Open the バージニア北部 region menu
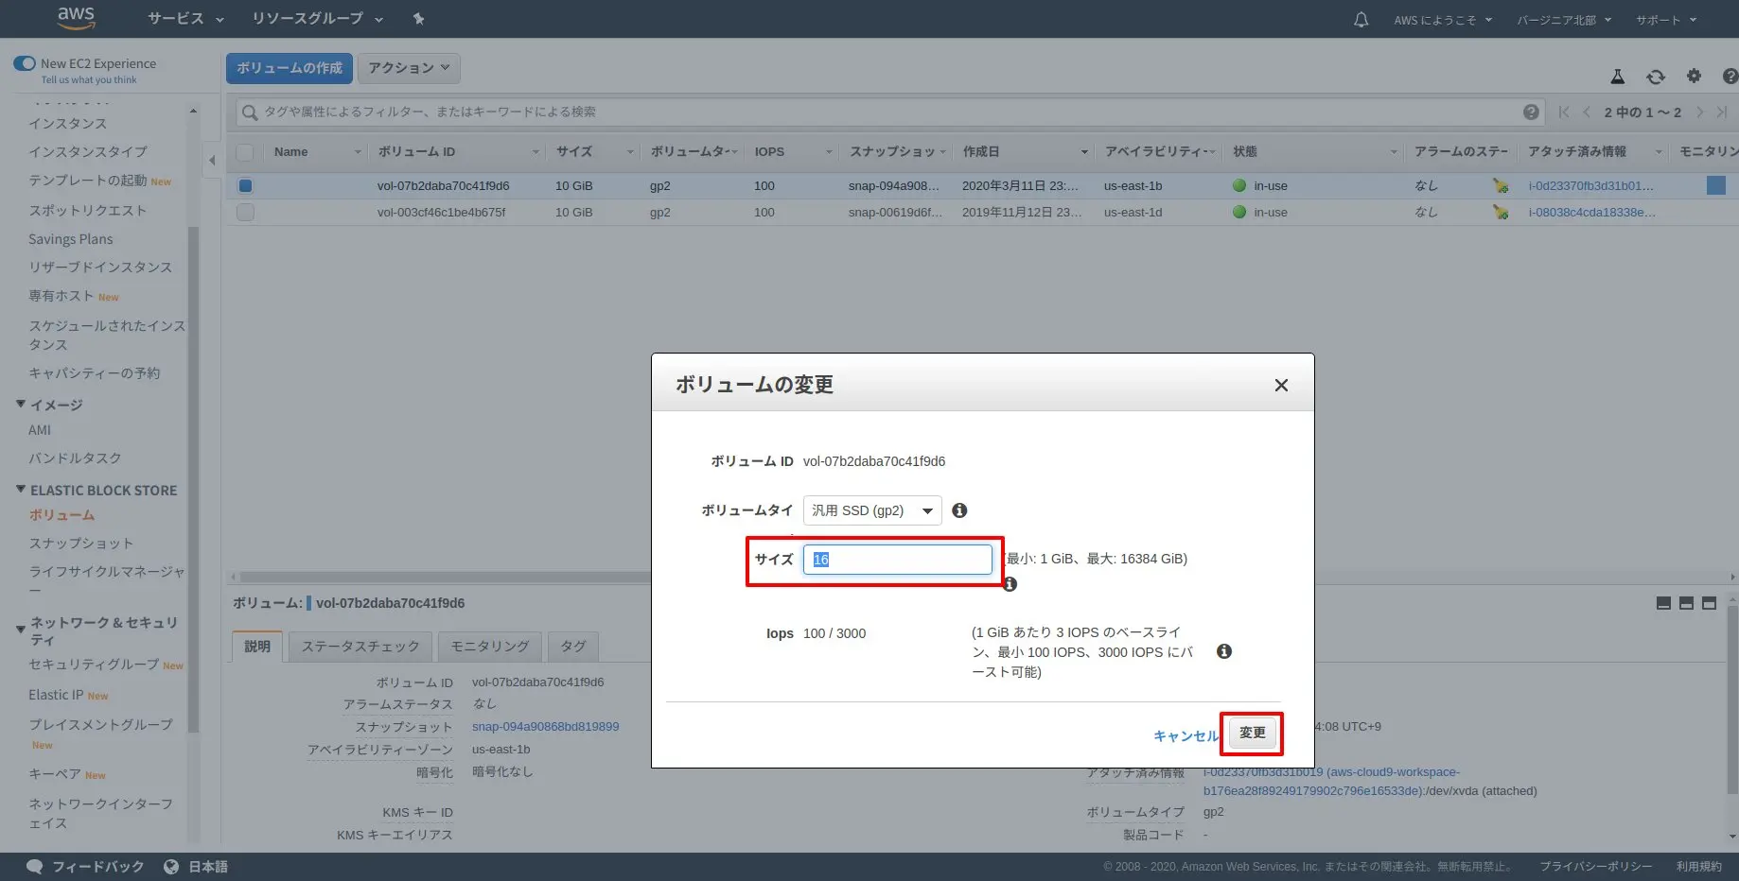 [1564, 20]
